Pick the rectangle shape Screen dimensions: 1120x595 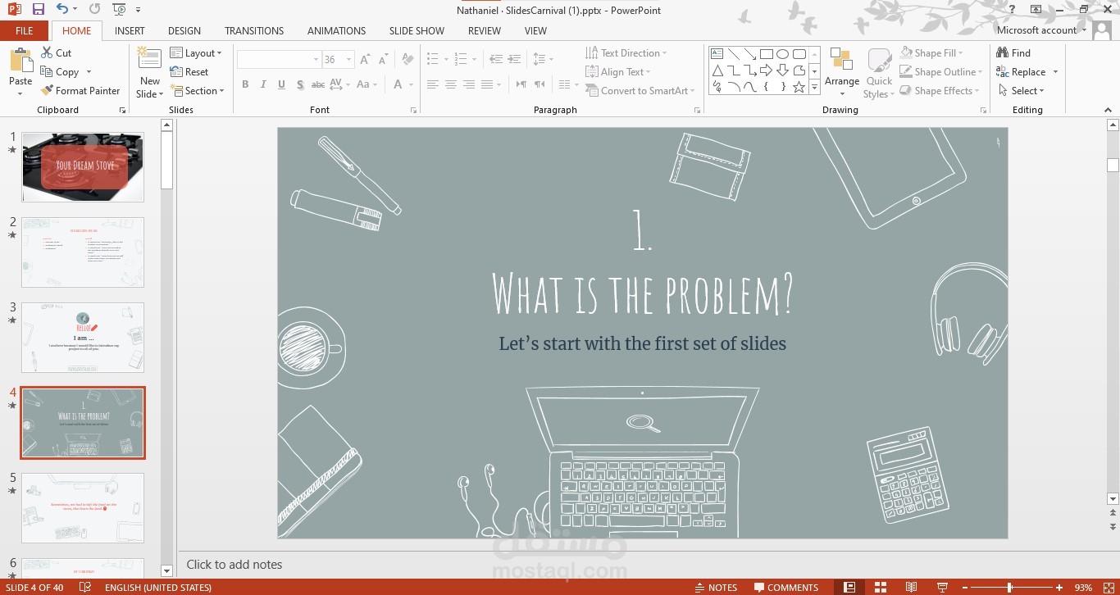[767, 54]
